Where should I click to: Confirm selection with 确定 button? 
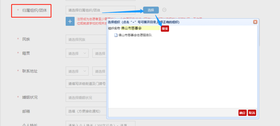242,113
